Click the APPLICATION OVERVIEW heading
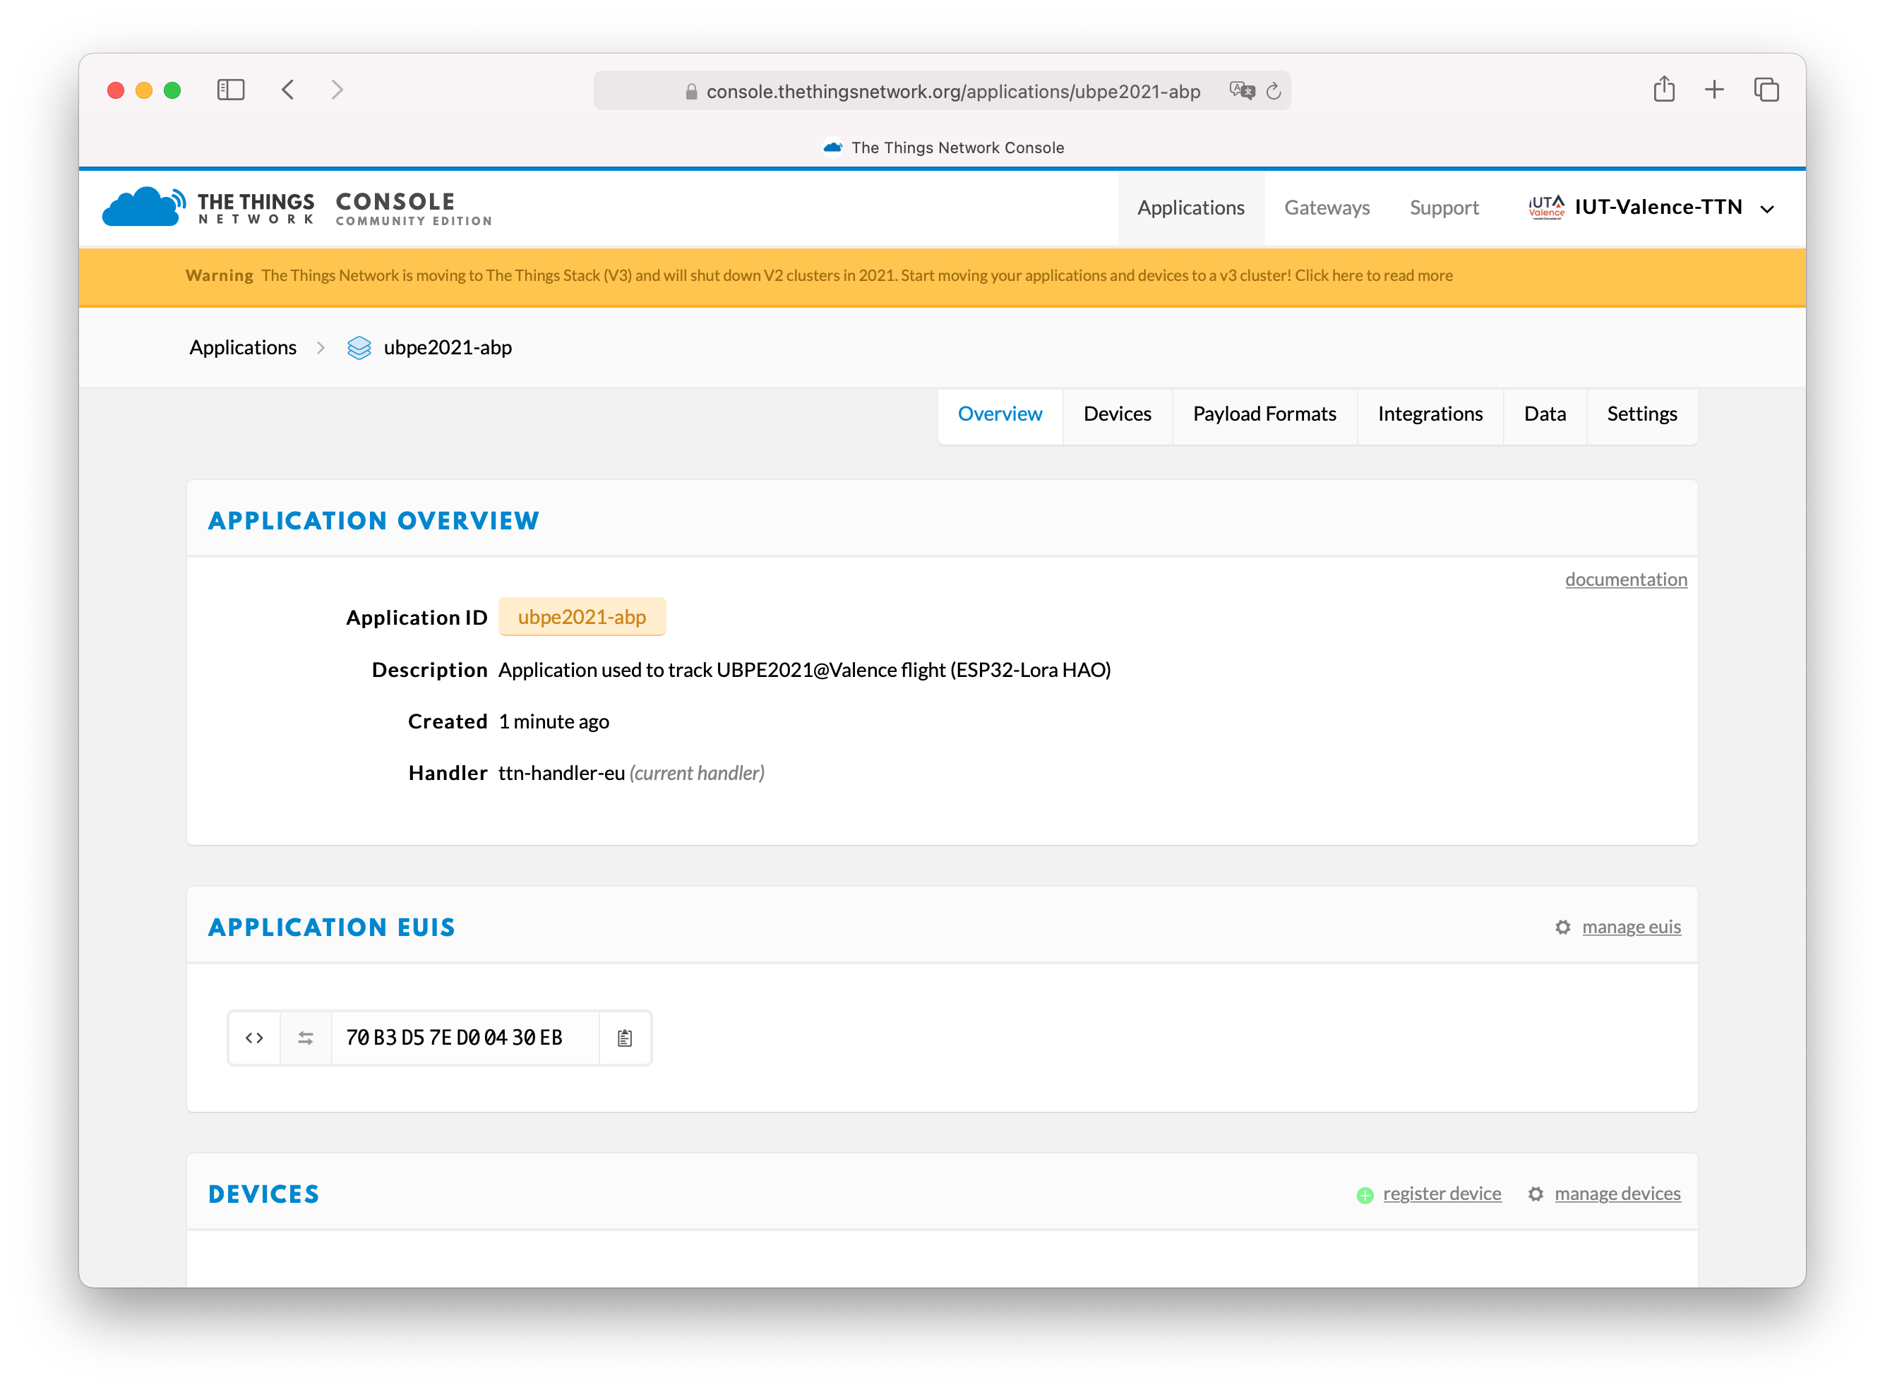 pyautogui.click(x=373, y=522)
